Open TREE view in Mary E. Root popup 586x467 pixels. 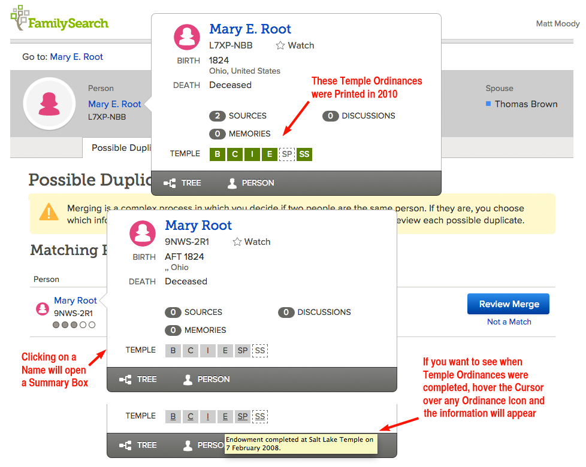[x=182, y=183]
